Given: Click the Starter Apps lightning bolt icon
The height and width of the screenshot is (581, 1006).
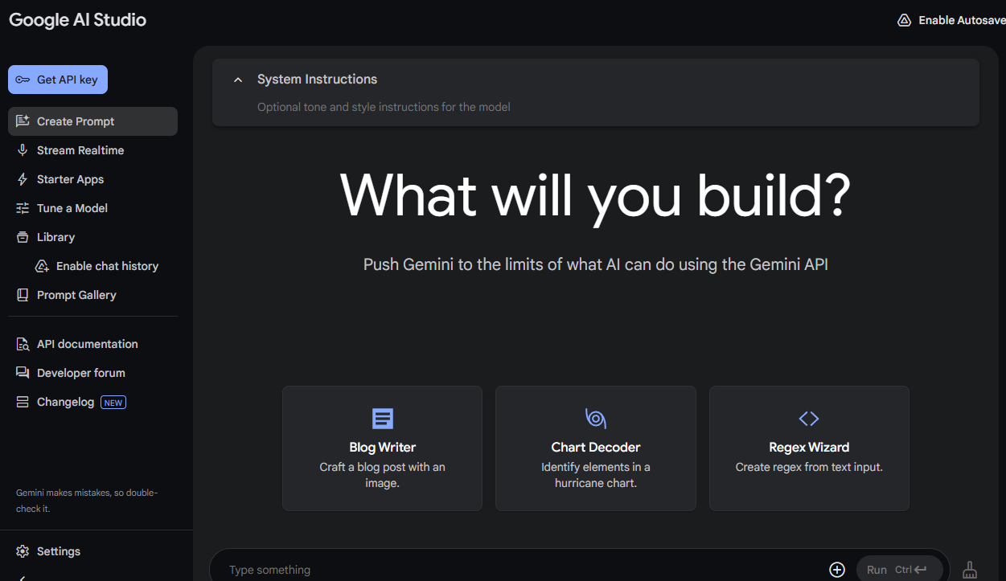Looking at the screenshot, I should pos(23,179).
